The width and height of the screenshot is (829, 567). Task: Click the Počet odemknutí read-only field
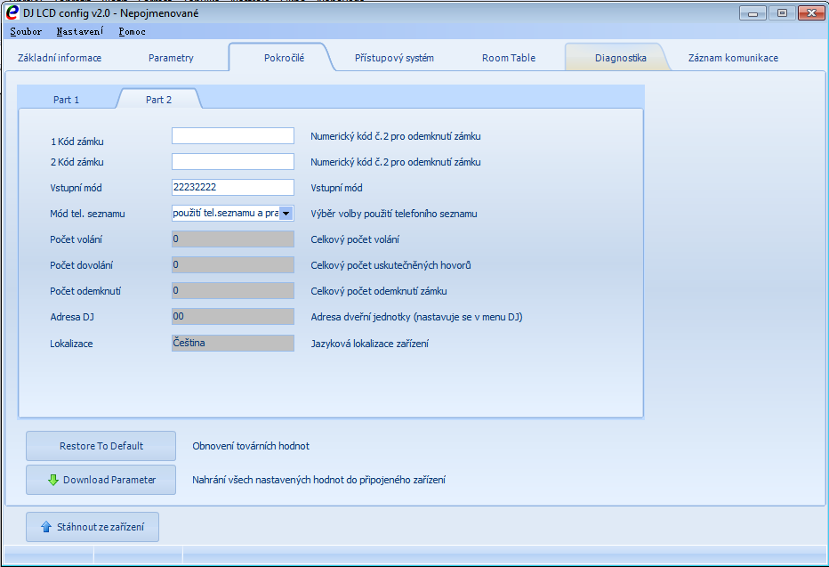(x=233, y=290)
